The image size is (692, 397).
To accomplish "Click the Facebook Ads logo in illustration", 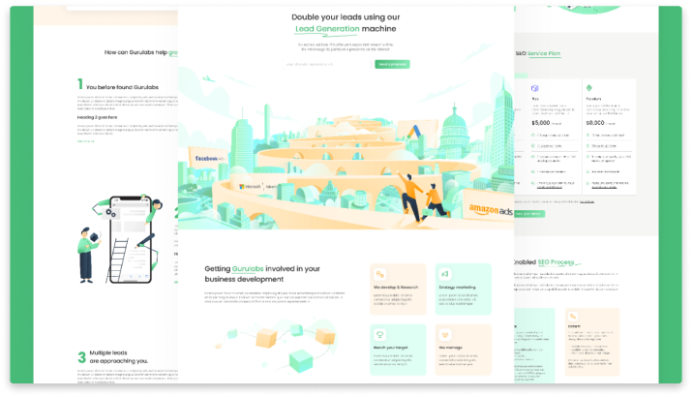I will [208, 158].
